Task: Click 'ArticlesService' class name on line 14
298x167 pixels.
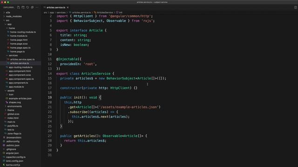Action: click(x=96, y=73)
